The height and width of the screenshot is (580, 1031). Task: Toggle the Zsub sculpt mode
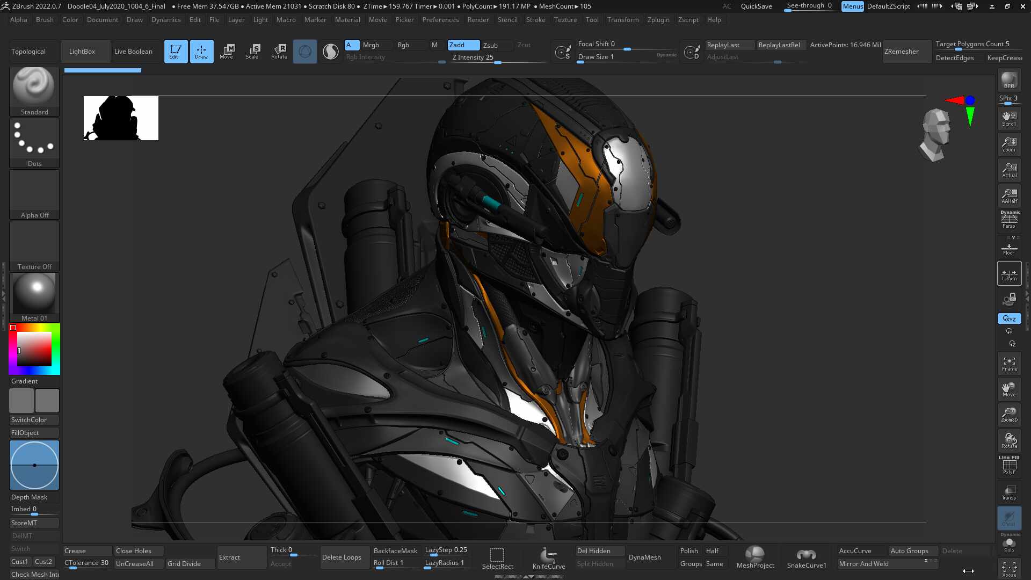[490, 45]
